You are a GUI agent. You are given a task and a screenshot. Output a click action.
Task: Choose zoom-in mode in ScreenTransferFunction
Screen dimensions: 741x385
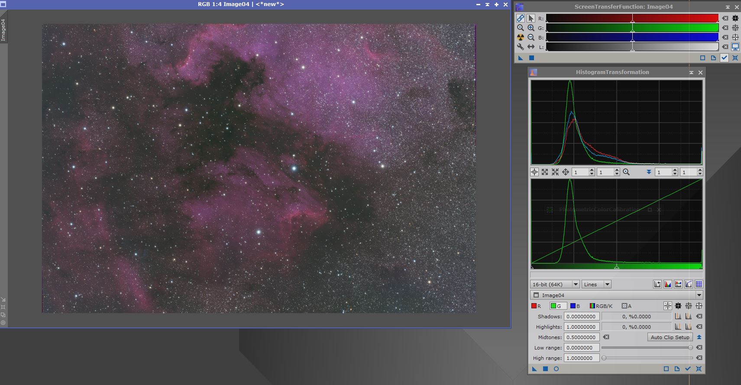(x=531, y=28)
